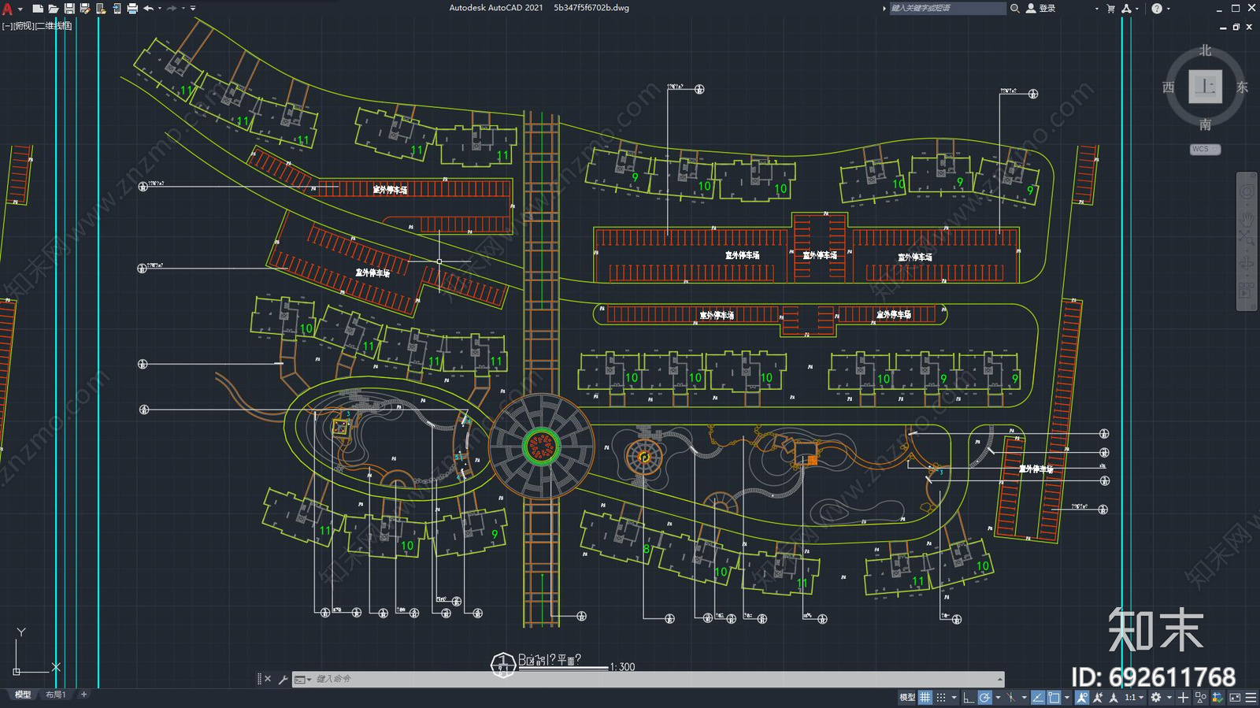
Task: Expand Customize Quick Access Toolbar menu
Action: (193, 9)
